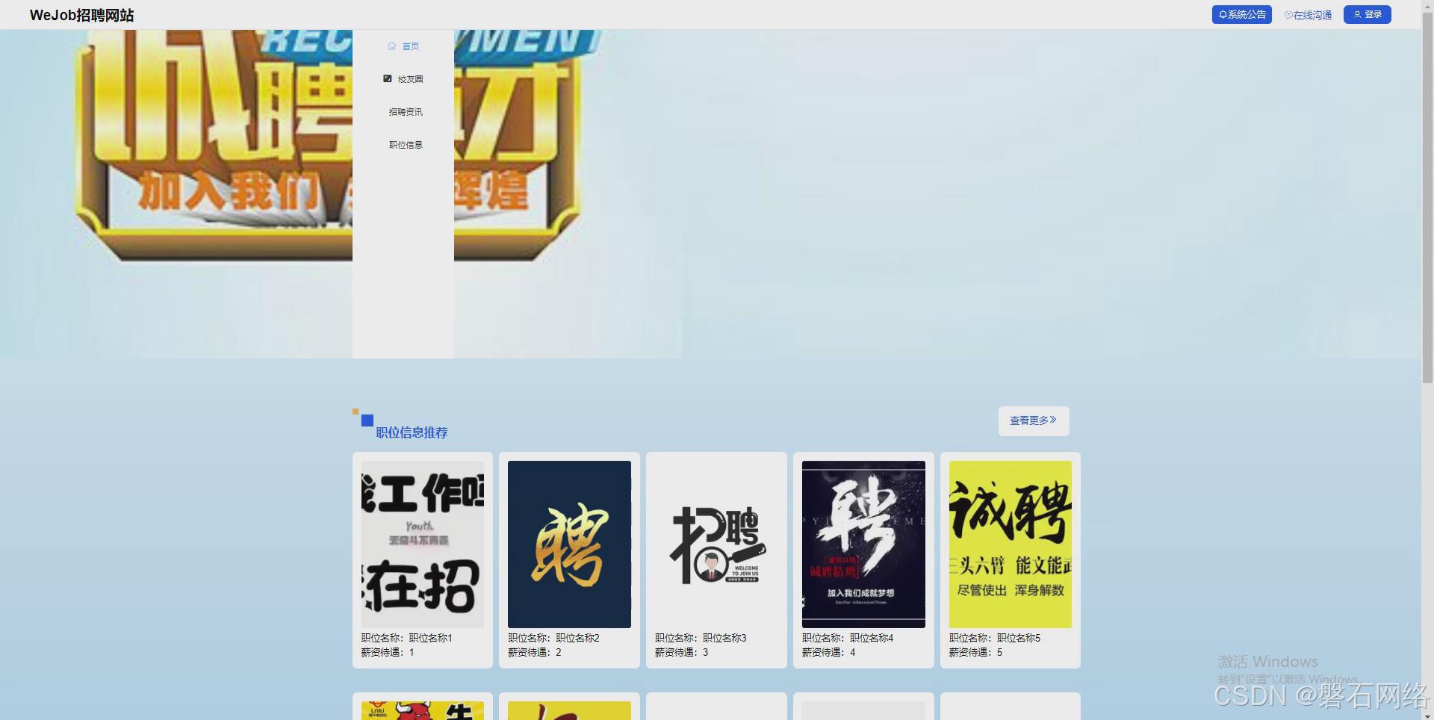Click the user icon on the 登录 button
This screenshot has width=1434, height=720.
pyautogui.click(x=1356, y=13)
